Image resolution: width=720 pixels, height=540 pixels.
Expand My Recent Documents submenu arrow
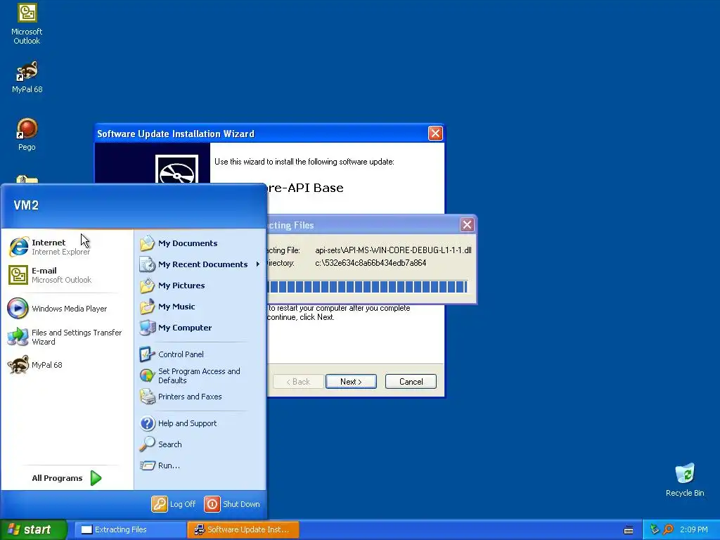(258, 264)
